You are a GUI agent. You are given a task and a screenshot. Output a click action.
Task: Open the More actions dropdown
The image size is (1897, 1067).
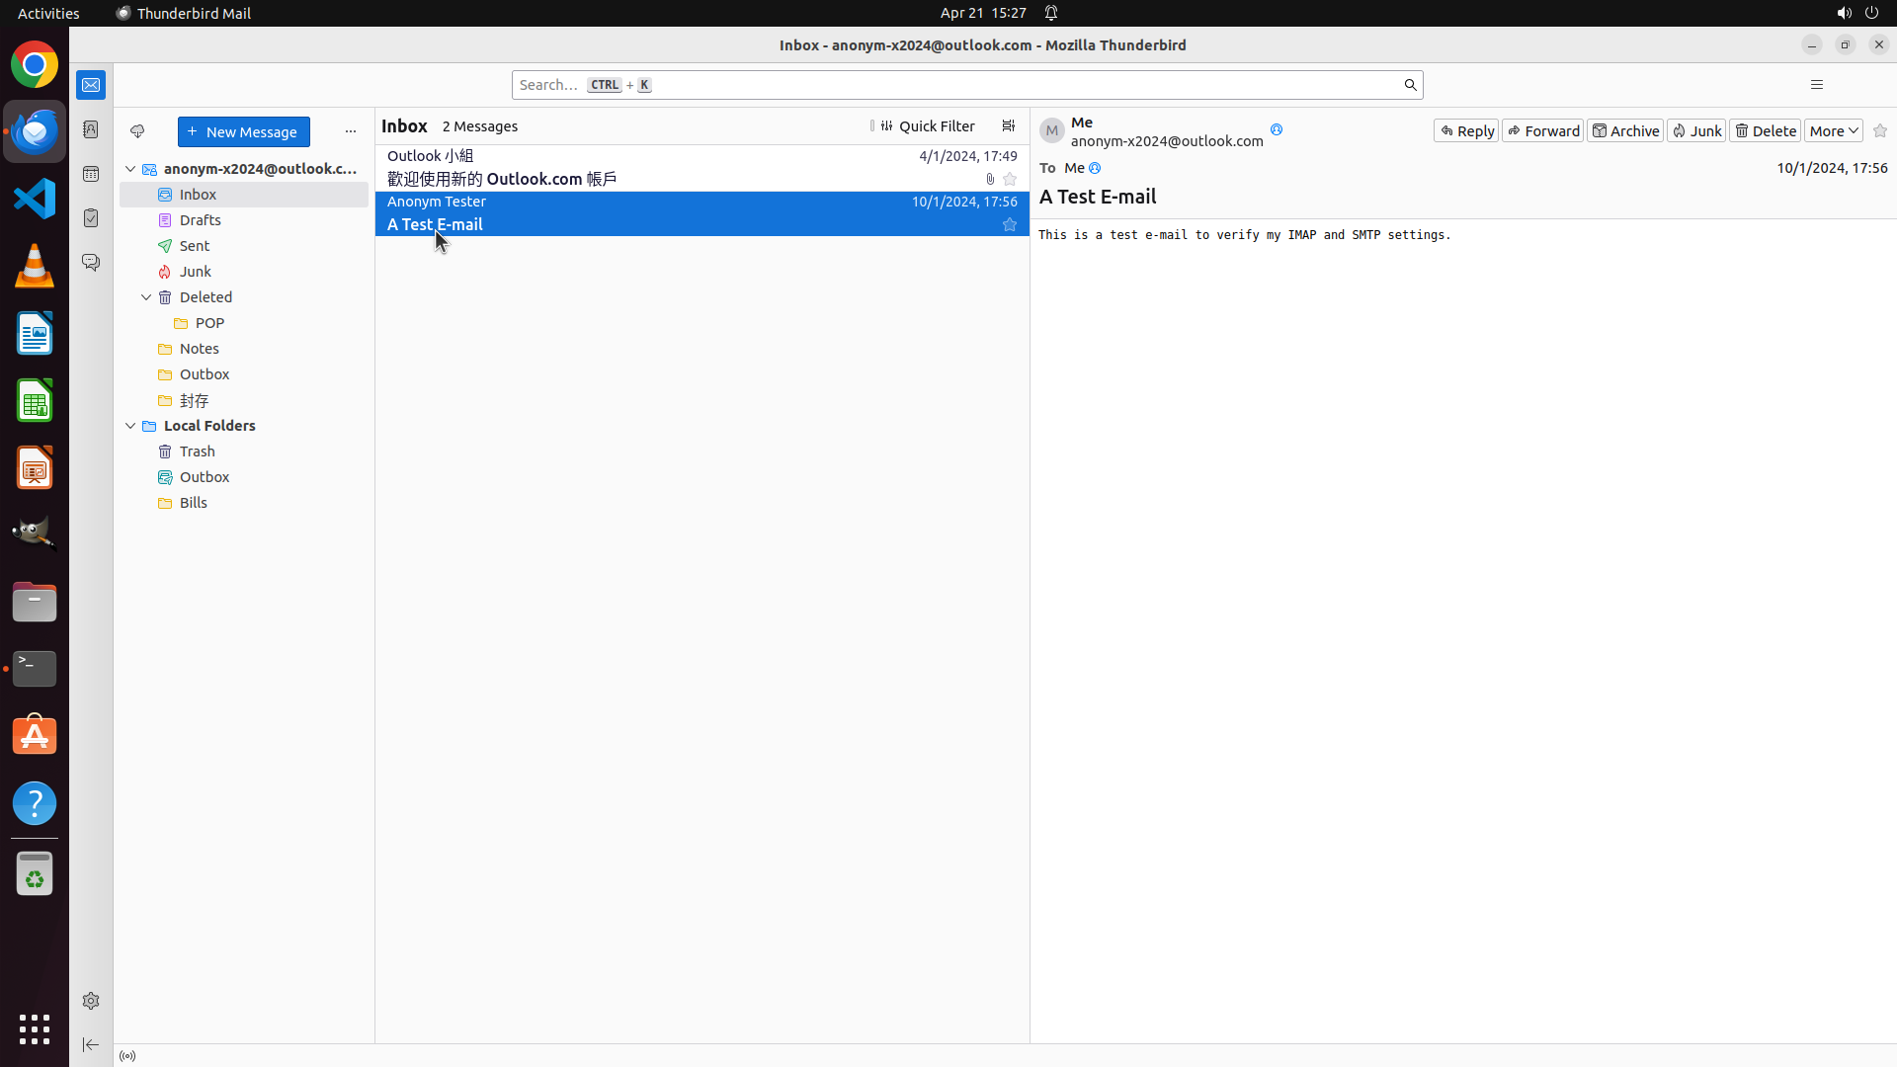pyautogui.click(x=1833, y=131)
